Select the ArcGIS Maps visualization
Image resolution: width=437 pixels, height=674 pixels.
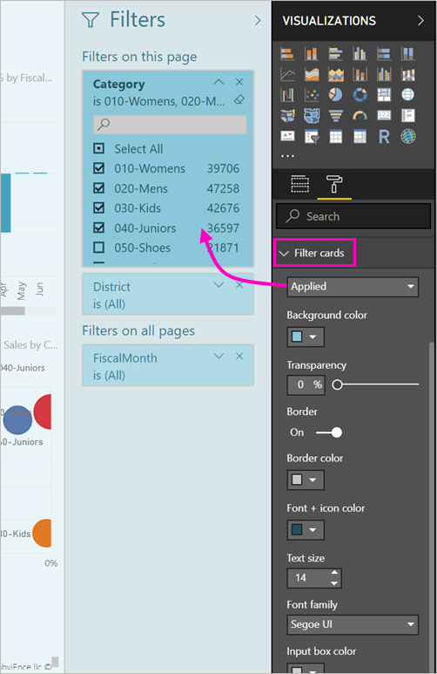tap(407, 137)
